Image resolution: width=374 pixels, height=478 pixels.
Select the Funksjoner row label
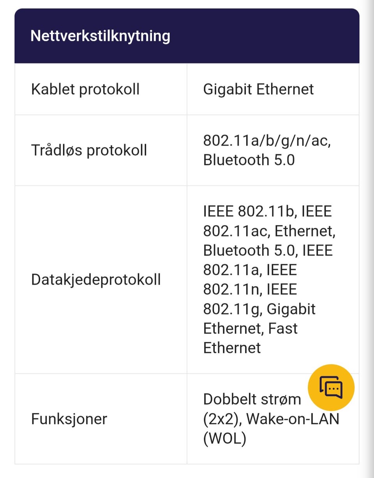69,419
